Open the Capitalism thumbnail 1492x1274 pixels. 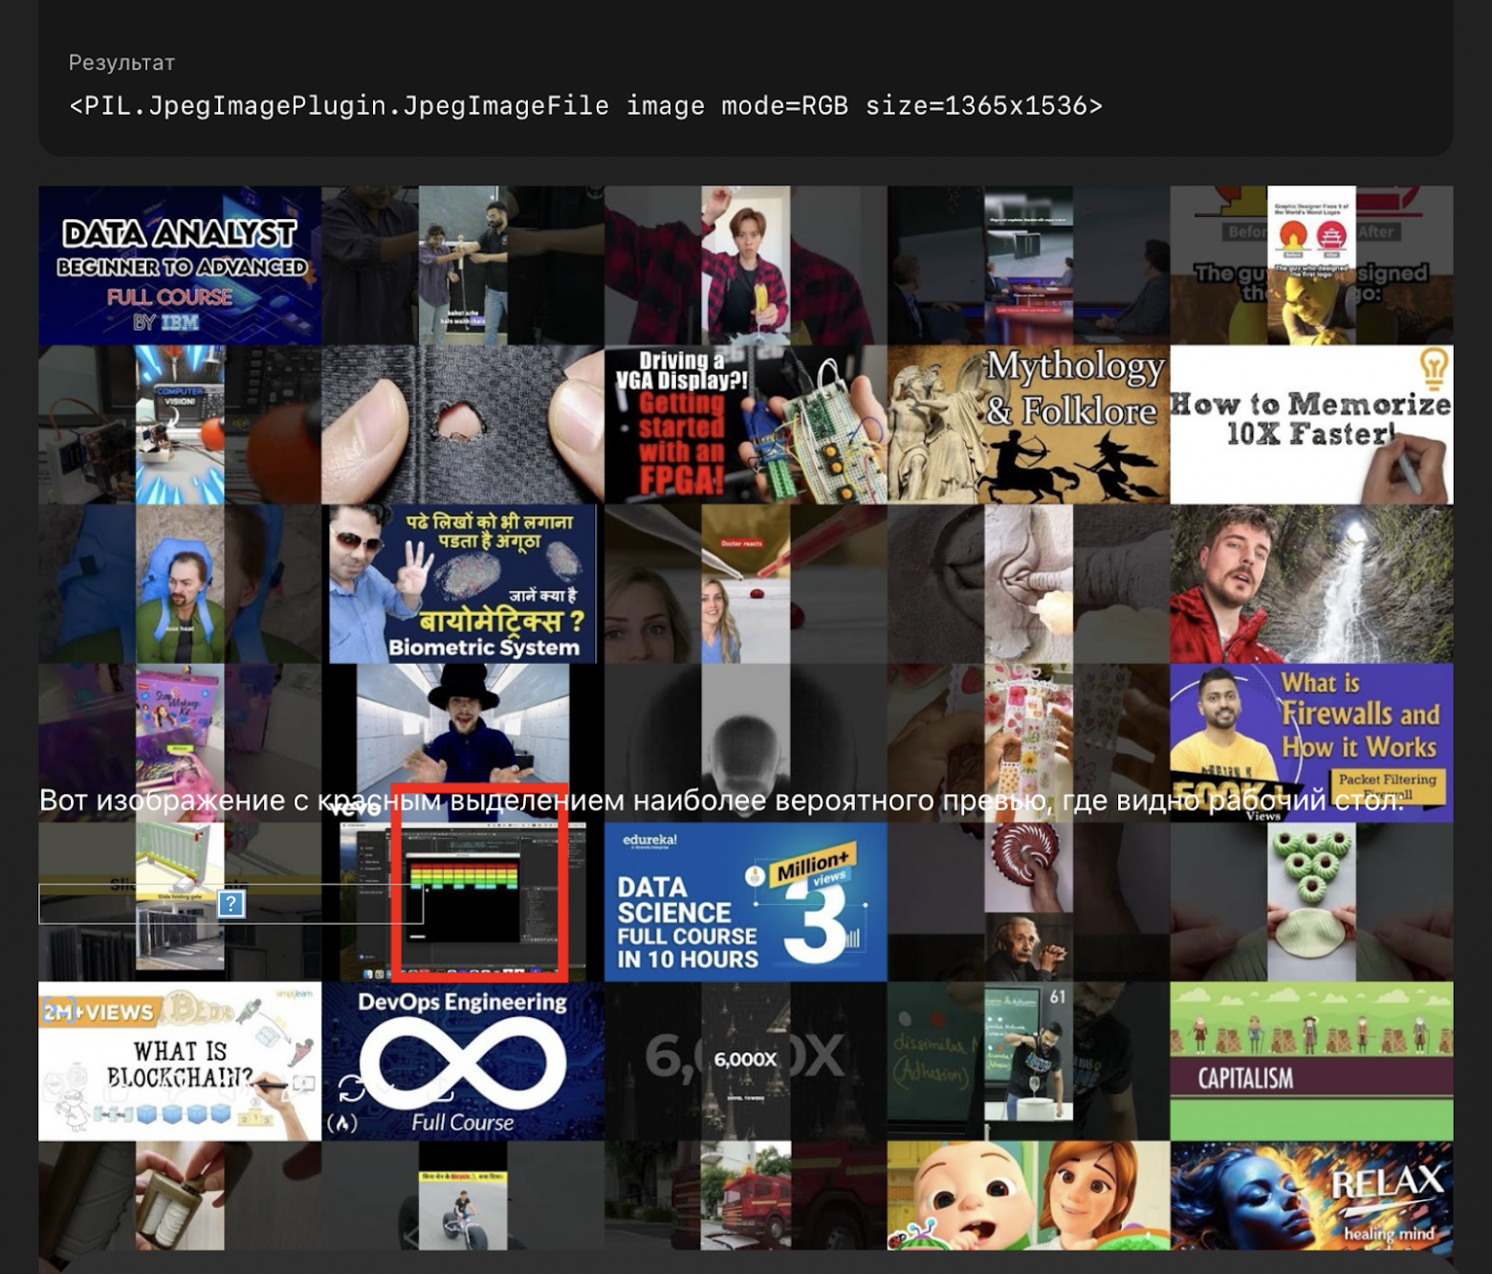[x=1312, y=1062]
